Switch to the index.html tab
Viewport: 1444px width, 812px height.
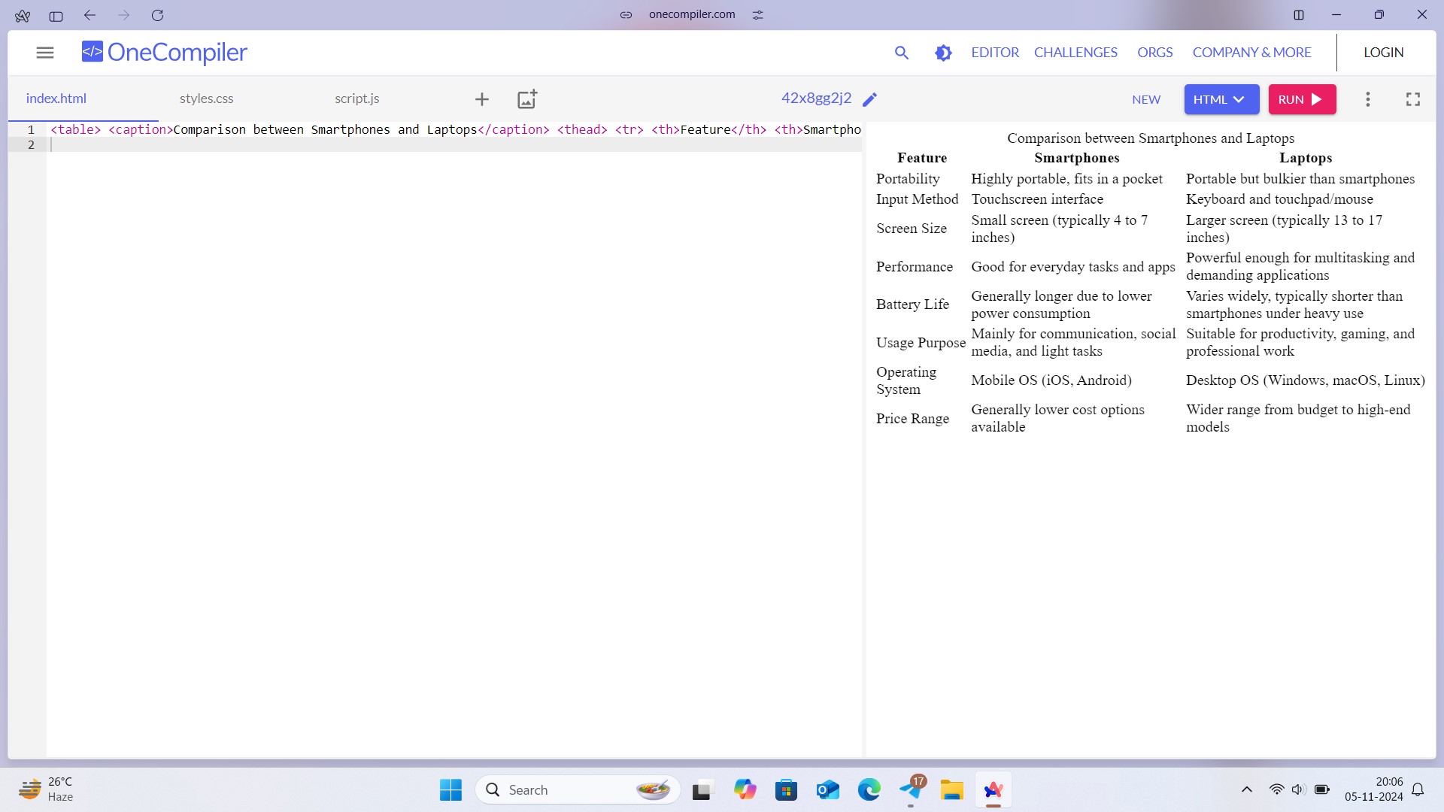pos(56,98)
